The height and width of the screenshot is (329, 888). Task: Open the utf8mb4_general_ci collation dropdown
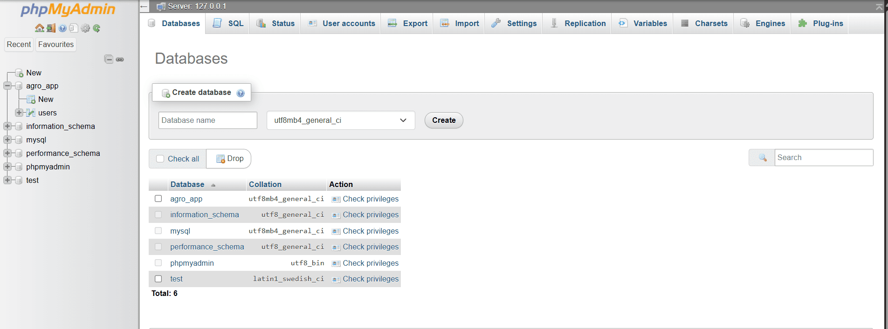[341, 121]
